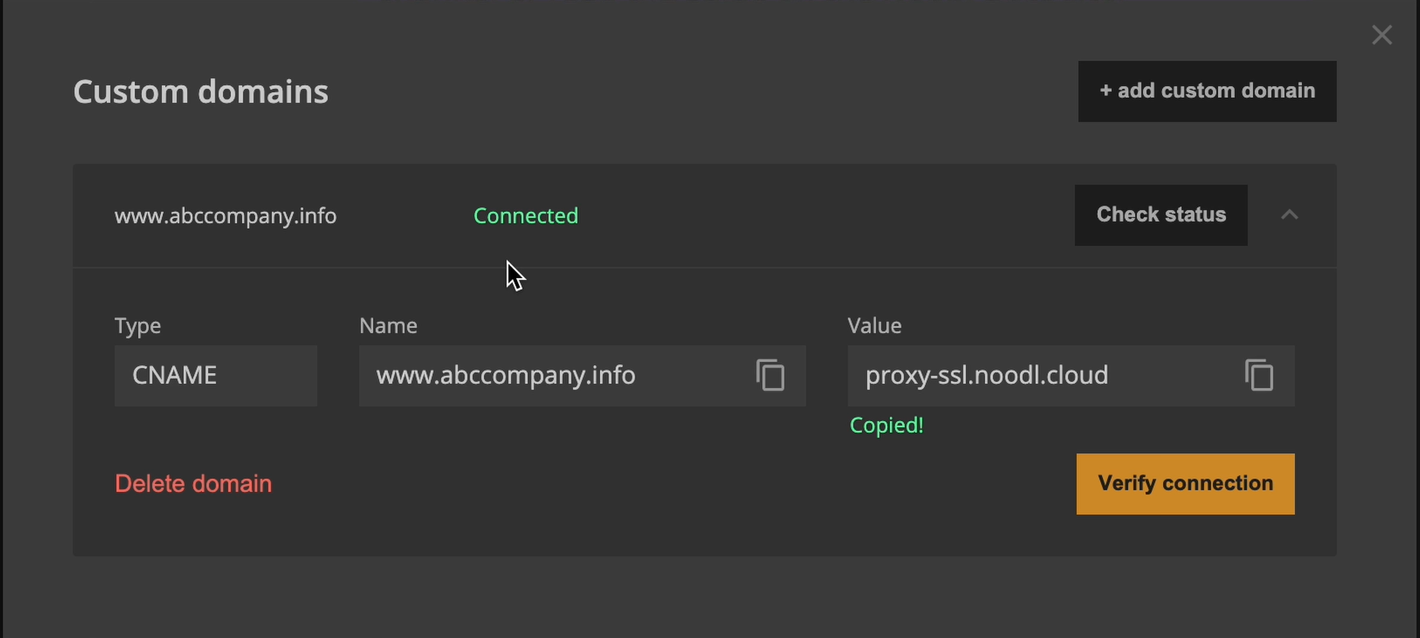
Task: Click the orange Verify connection button
Action: point(1185,484)
